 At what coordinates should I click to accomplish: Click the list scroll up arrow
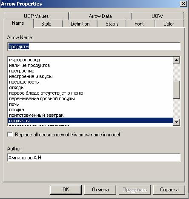pyautogui.click(x=177, y=60)
